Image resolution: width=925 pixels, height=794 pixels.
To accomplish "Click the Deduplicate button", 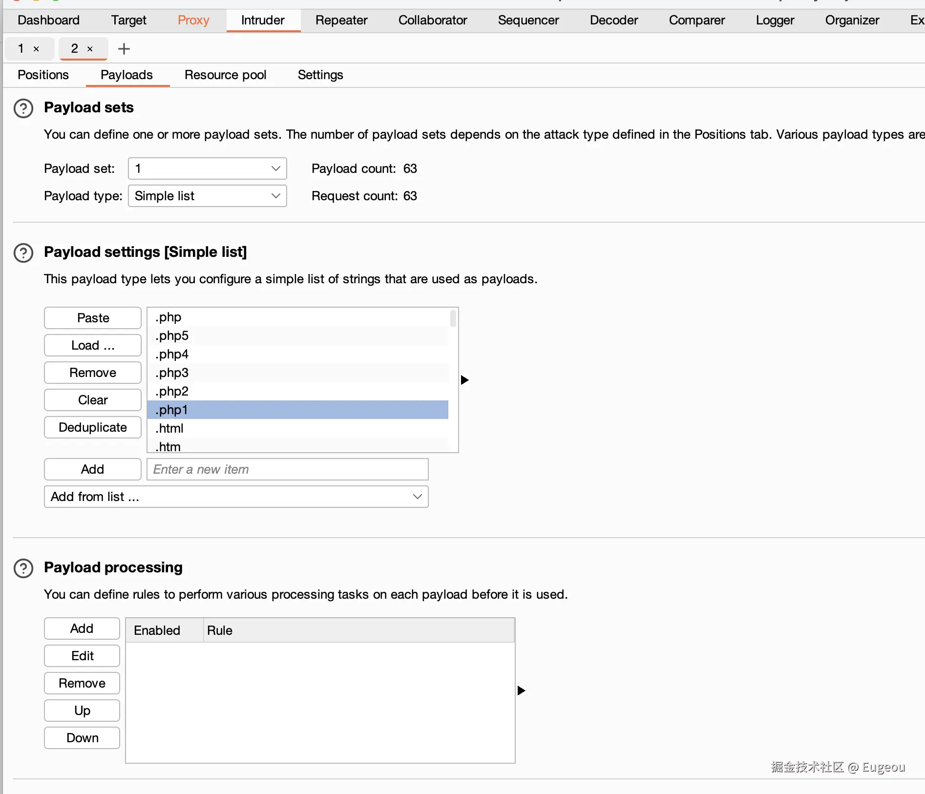I will point(93,427).
